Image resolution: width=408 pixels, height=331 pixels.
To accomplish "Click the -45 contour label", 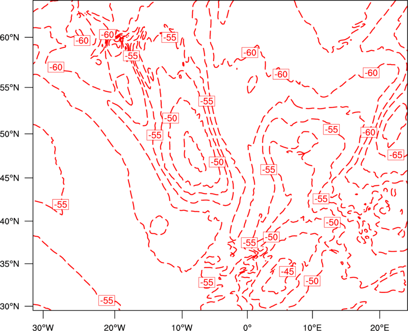I will (288, 272).
